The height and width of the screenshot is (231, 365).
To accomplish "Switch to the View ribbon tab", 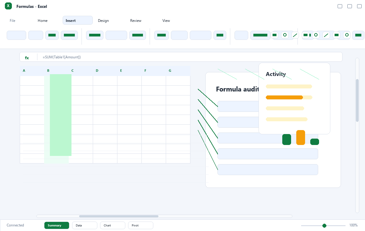I will pyautogui.click(x=166, y=21).
